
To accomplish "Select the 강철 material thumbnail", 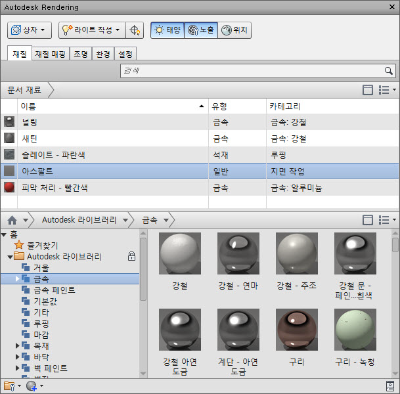I will (180, 253).
